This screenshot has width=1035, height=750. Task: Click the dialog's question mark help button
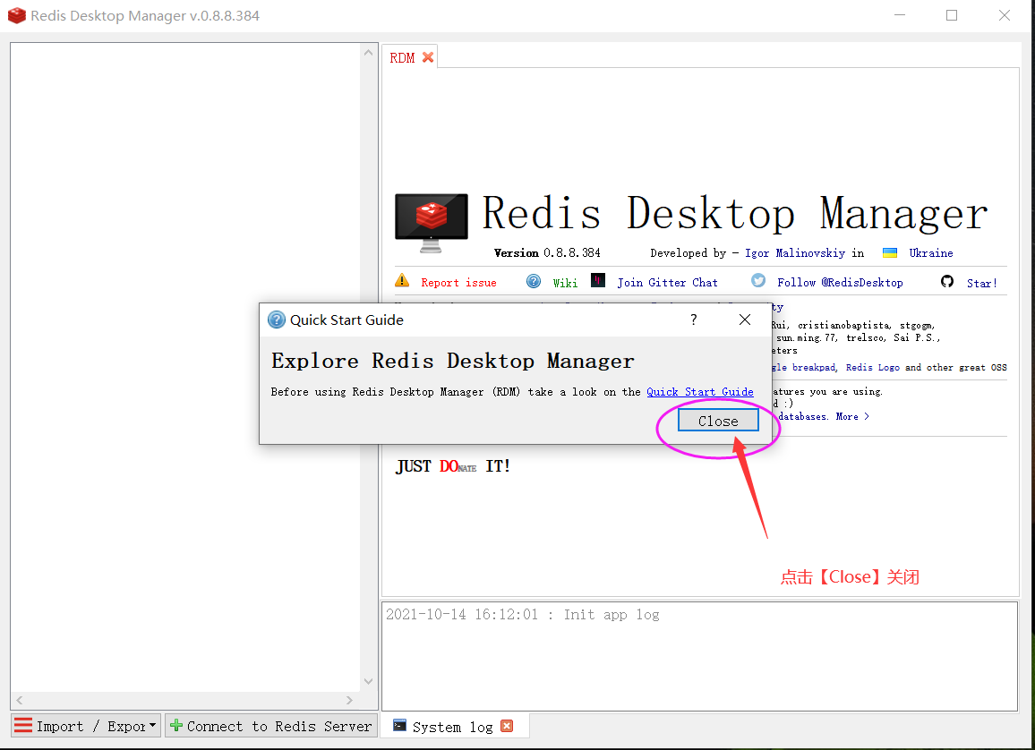coord(693,320)
